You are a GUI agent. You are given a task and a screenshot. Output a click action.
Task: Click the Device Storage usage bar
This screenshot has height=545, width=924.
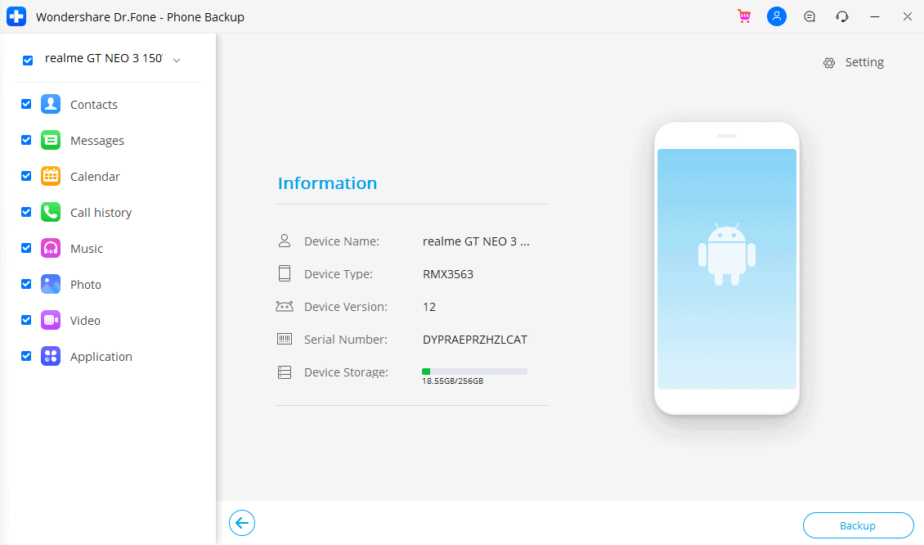click(474, 372)
